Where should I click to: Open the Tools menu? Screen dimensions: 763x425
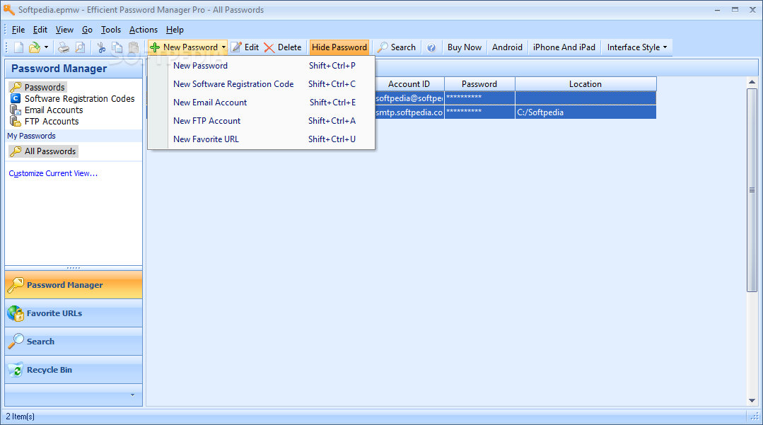[x=111, y=30]
